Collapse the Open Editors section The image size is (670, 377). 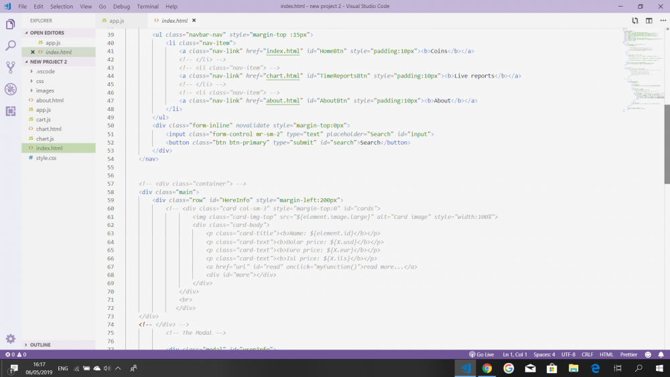(x=47, y=33)
